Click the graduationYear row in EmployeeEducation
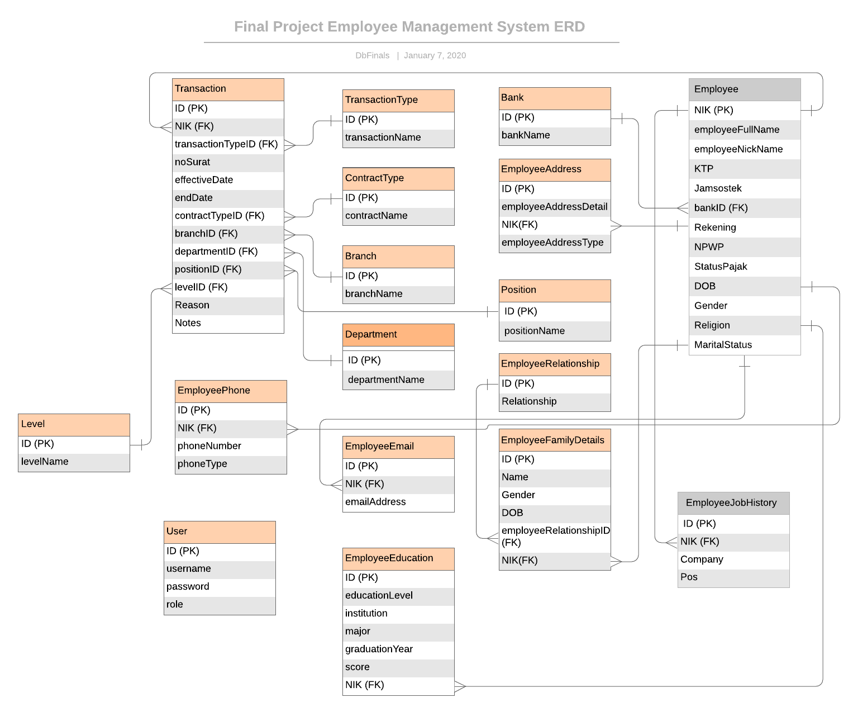 pyautogui.click(x=398, y=649)
